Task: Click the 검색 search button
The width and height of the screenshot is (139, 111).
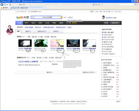Action: [x=65, y=17]
